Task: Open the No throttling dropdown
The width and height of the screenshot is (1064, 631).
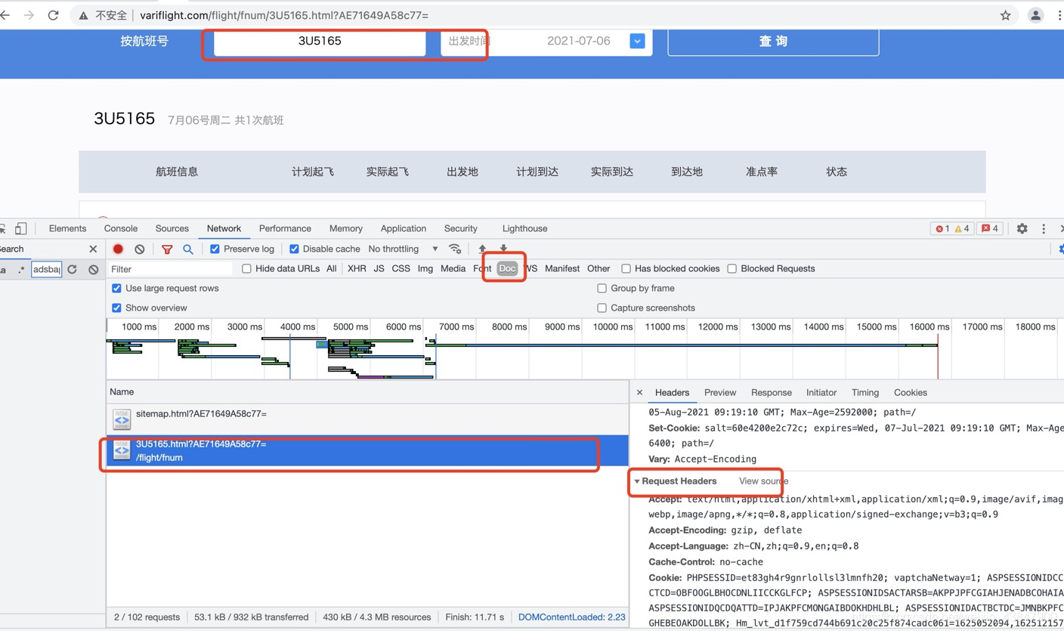Action: click(403, 249)
